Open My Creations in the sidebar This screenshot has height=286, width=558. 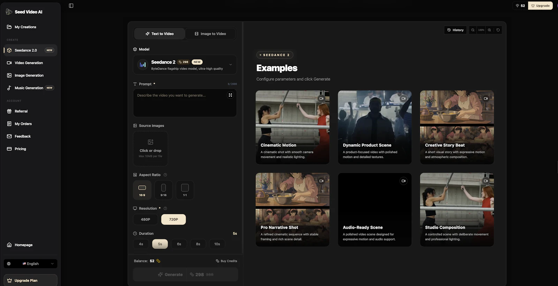[x=30, y=27]
